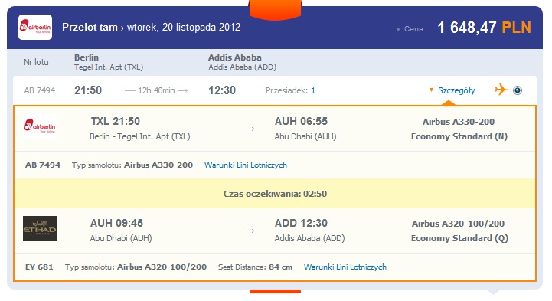This screenshot has width=552, height=301.
Task: Select the flight AB 7494 radio button
Action: (x=517, y=90)
